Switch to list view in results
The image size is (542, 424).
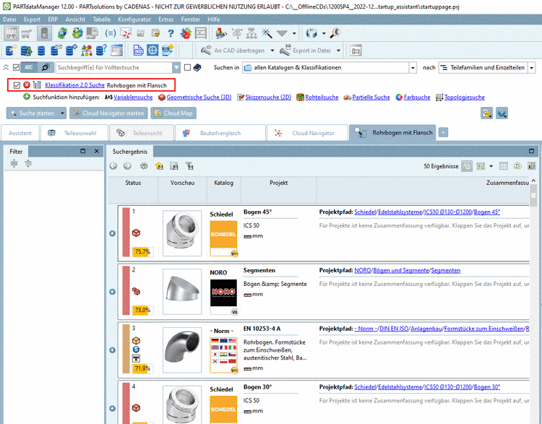(467, 166)
